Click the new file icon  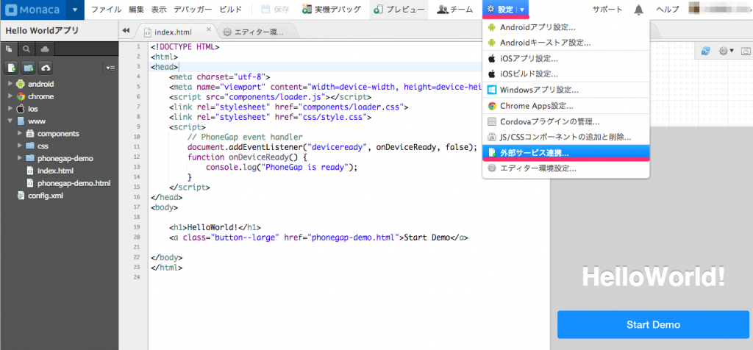click(12, 68)
